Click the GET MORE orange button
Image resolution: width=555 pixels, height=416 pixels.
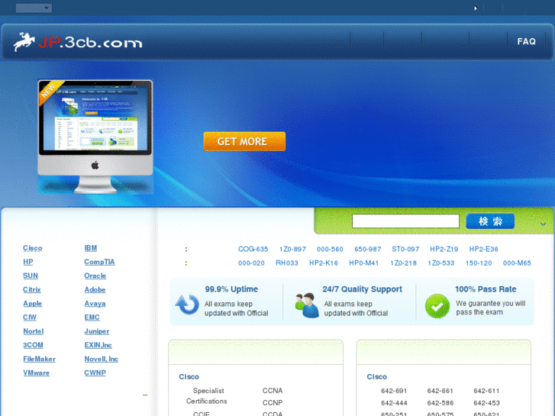[x=244, y=142]
